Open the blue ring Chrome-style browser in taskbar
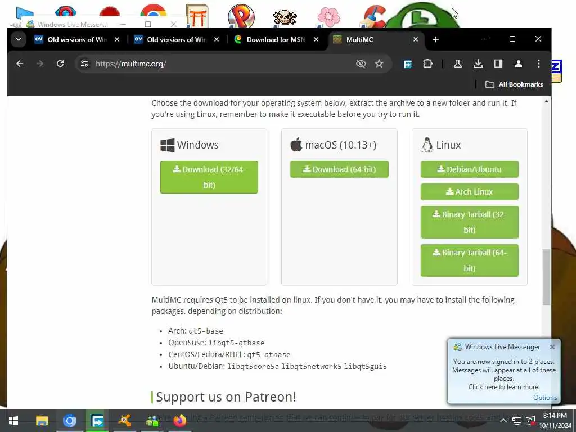Screen dimensions: 576x432 69,421
